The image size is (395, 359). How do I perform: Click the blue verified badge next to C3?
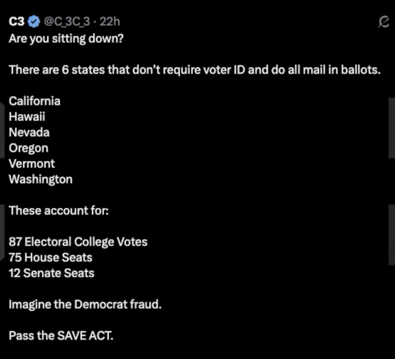(x=34, y=22)
